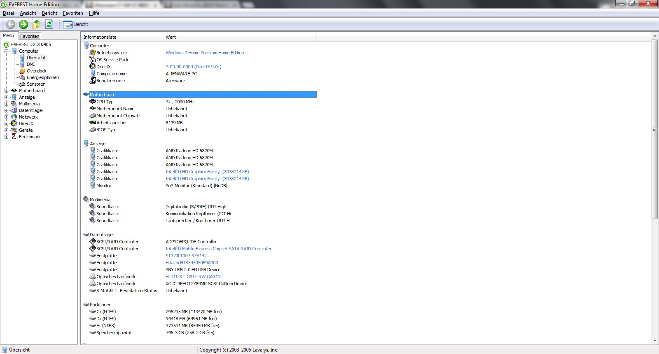
Task: Click the Motherboard icon in tree
Action: (14, 91)
